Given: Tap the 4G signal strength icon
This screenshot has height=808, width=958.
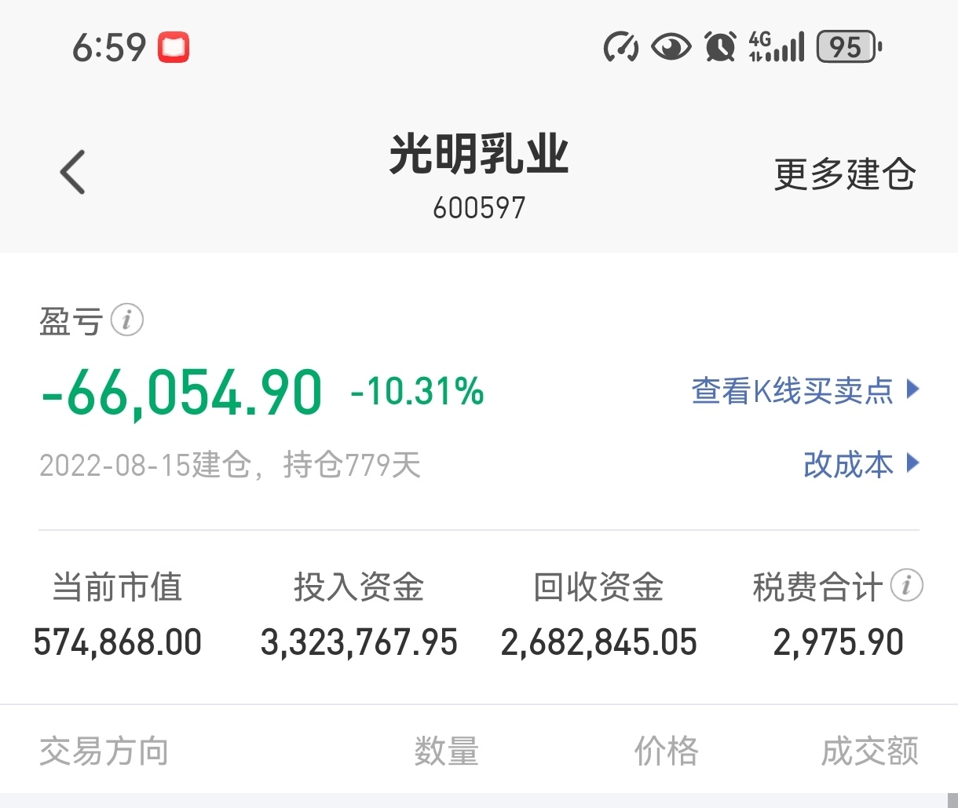Looking at the screenshot, I should pos(777,47).
